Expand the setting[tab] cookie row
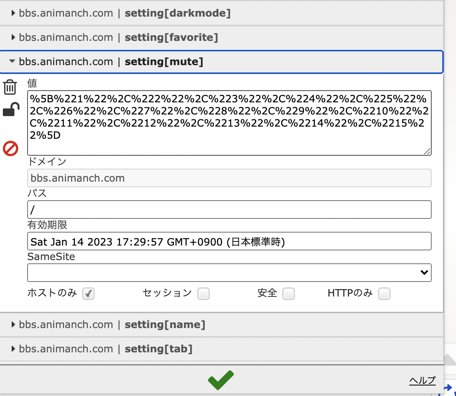This screenshot has width=456, height=396. tap(222, 349)
